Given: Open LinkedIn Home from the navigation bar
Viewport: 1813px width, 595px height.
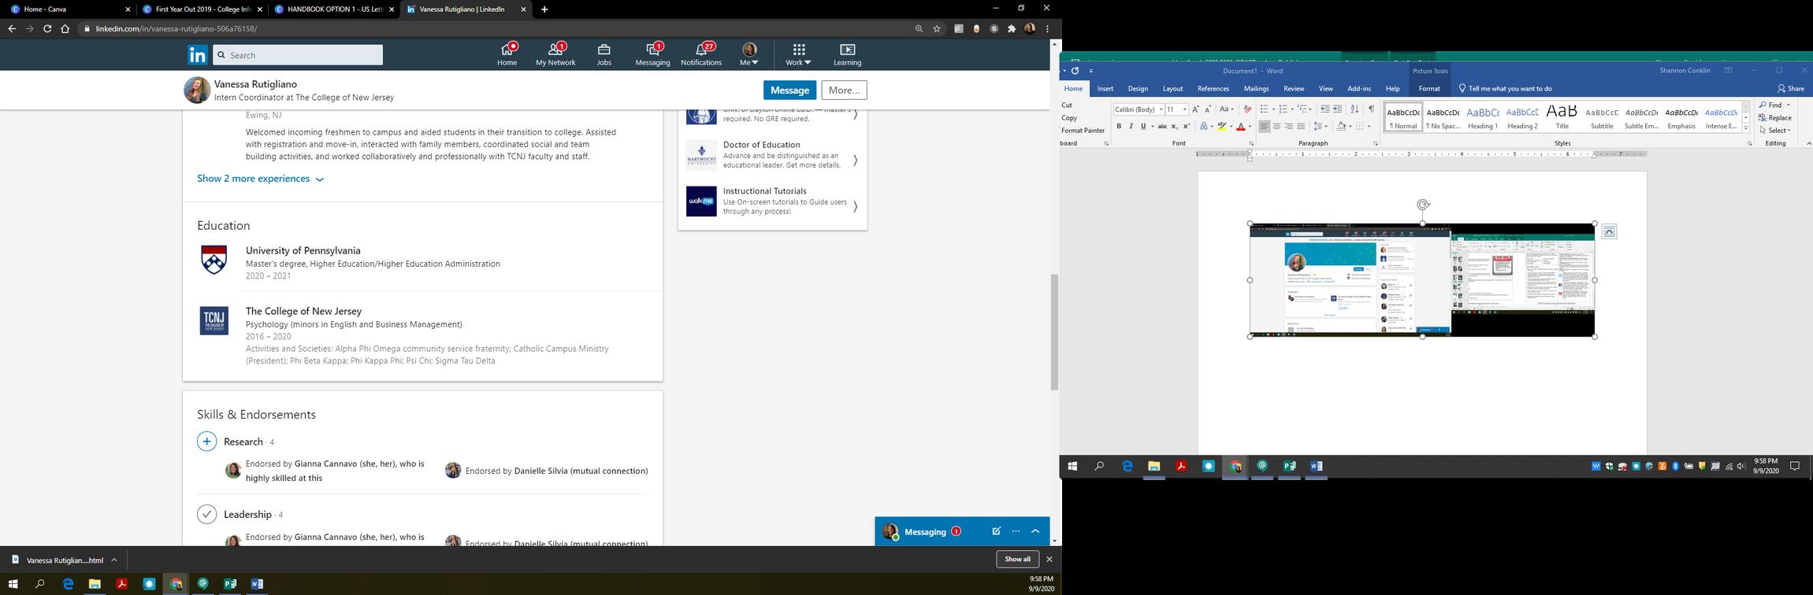Looking at the screenshot, I should [507, 54].
